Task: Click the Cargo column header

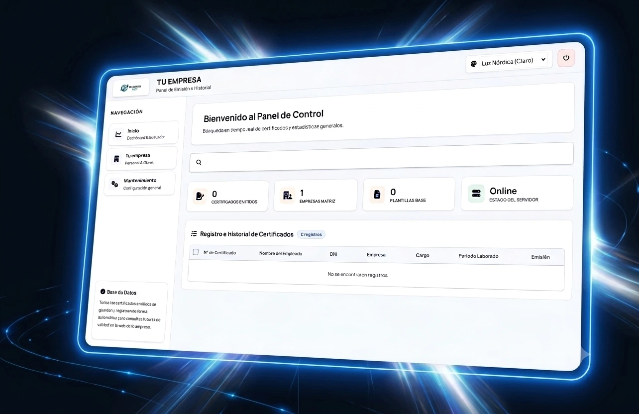Action: [x=423, y=255]
